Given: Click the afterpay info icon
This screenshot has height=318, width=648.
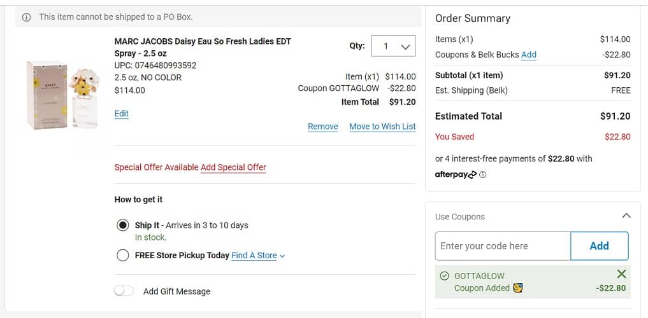Looking at the screenshot, I should point(482,175).
